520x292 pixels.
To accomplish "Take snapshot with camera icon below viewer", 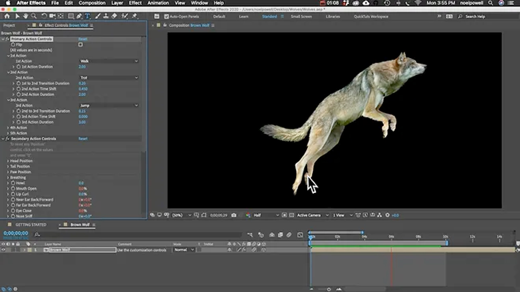I will tap(234, 215).
